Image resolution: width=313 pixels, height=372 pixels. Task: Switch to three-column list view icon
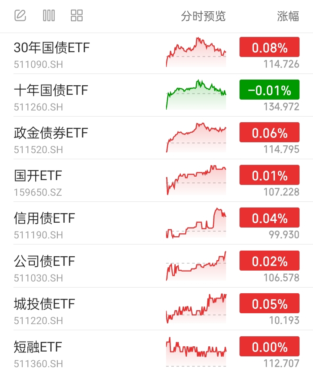tap(49, 16)
